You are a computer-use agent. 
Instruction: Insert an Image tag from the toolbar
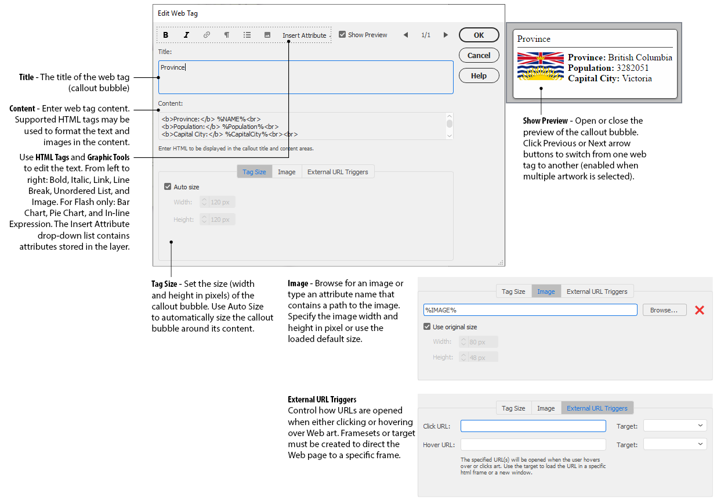click(267, 35)
